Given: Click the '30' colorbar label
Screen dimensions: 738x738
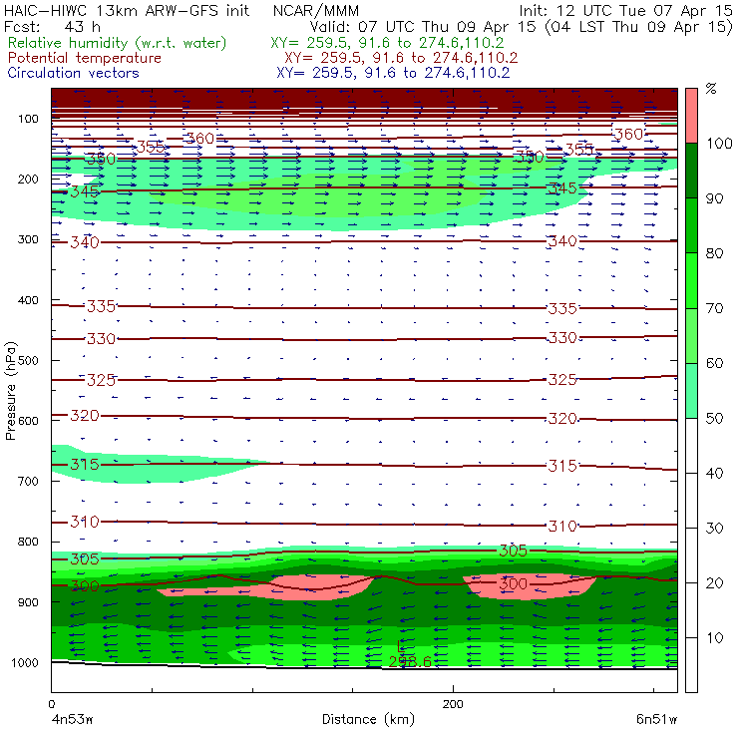Looking at the screenshot, I should [x=714, y=529].
